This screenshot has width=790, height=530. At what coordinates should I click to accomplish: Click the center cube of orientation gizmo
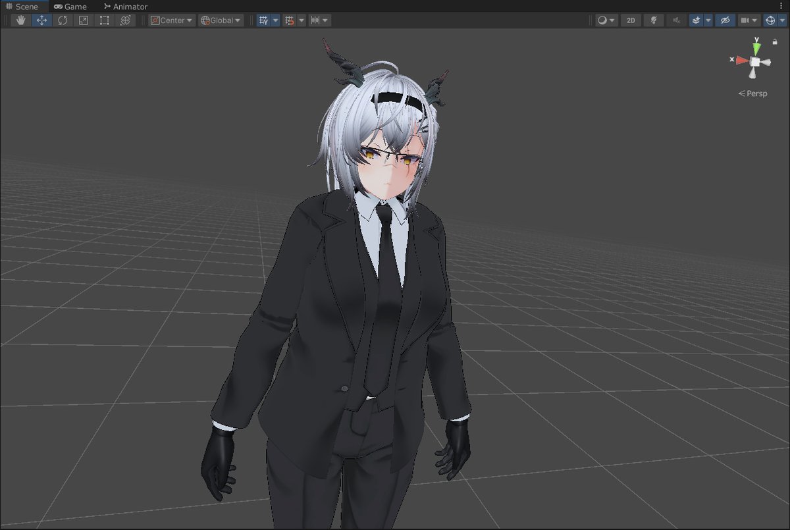pyautogui.click(x=756, y=62)
